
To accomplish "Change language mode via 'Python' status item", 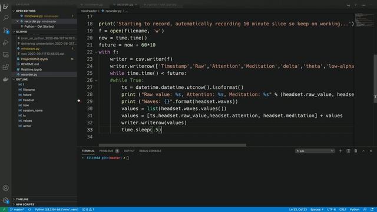I will 355,210.
